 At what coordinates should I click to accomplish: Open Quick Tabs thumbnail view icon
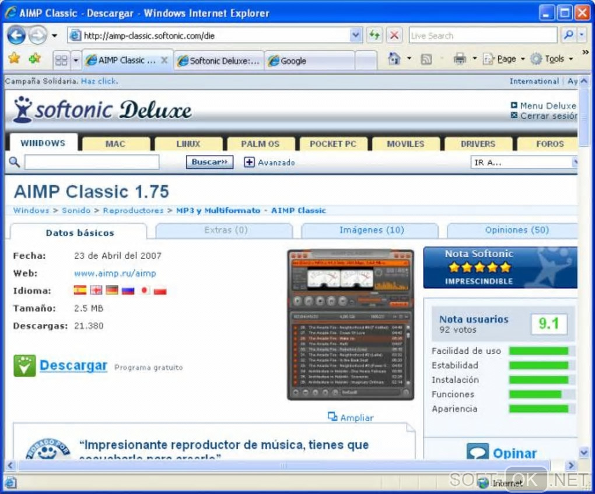tap(61, 60)
